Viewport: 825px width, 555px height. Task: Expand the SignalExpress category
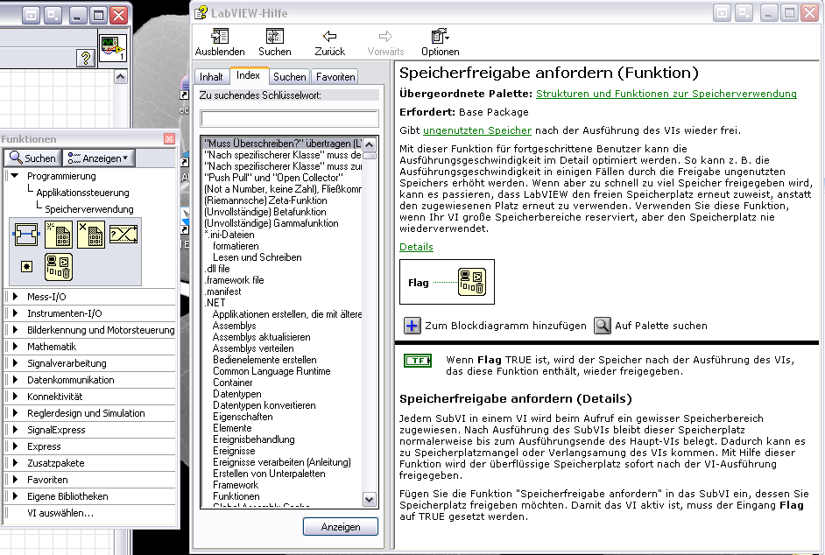[x=15, y=430]
